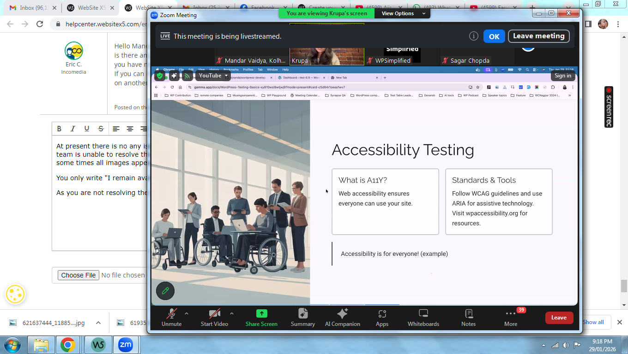The image size is (628, 354).
Task: Click the green pencil annotate icon
Action: (165, 291)
